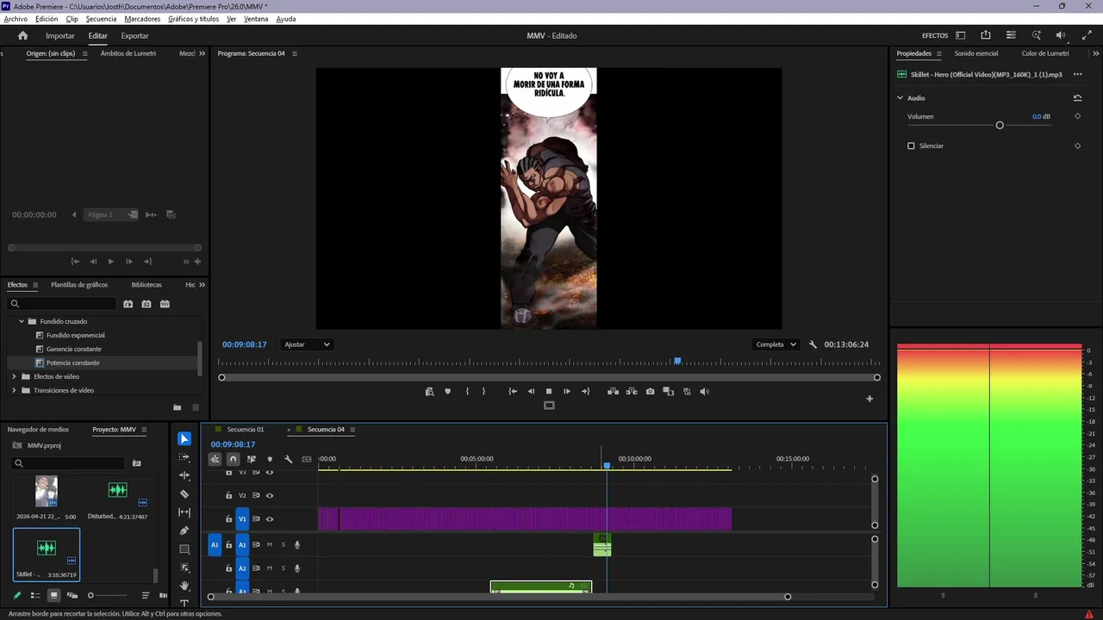Go to In point in Program monitor

click(x=513, y=391)
